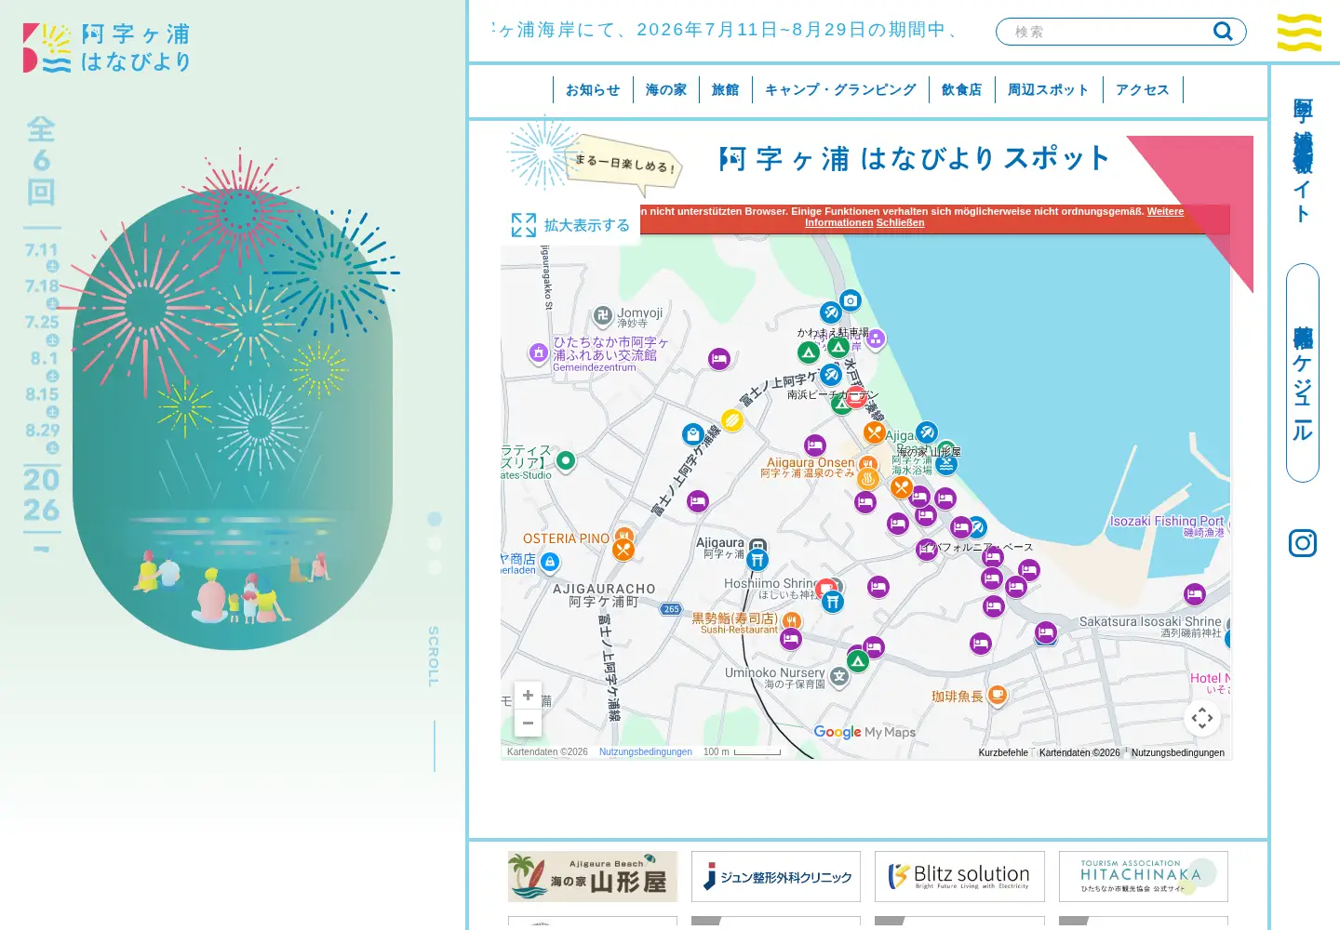Screen dimensions: 1340x930
Task: Click vertical sidebar link ending イト
Action: pyautogui.click(x=1303, y=160)
